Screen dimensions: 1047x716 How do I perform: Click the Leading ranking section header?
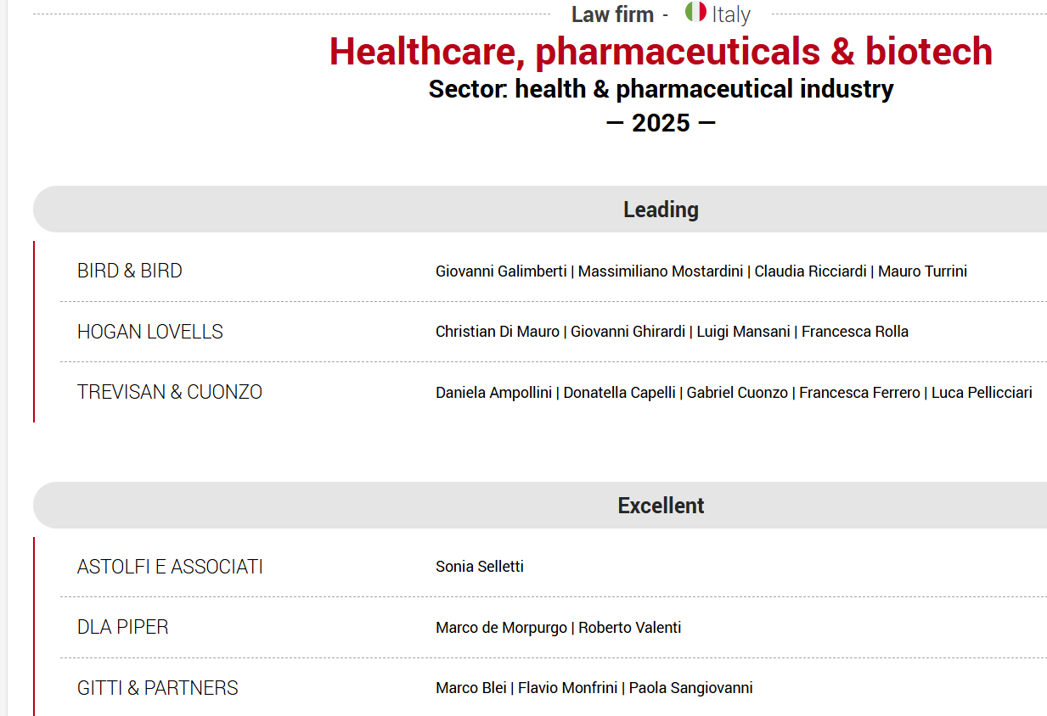pos(661,210)
